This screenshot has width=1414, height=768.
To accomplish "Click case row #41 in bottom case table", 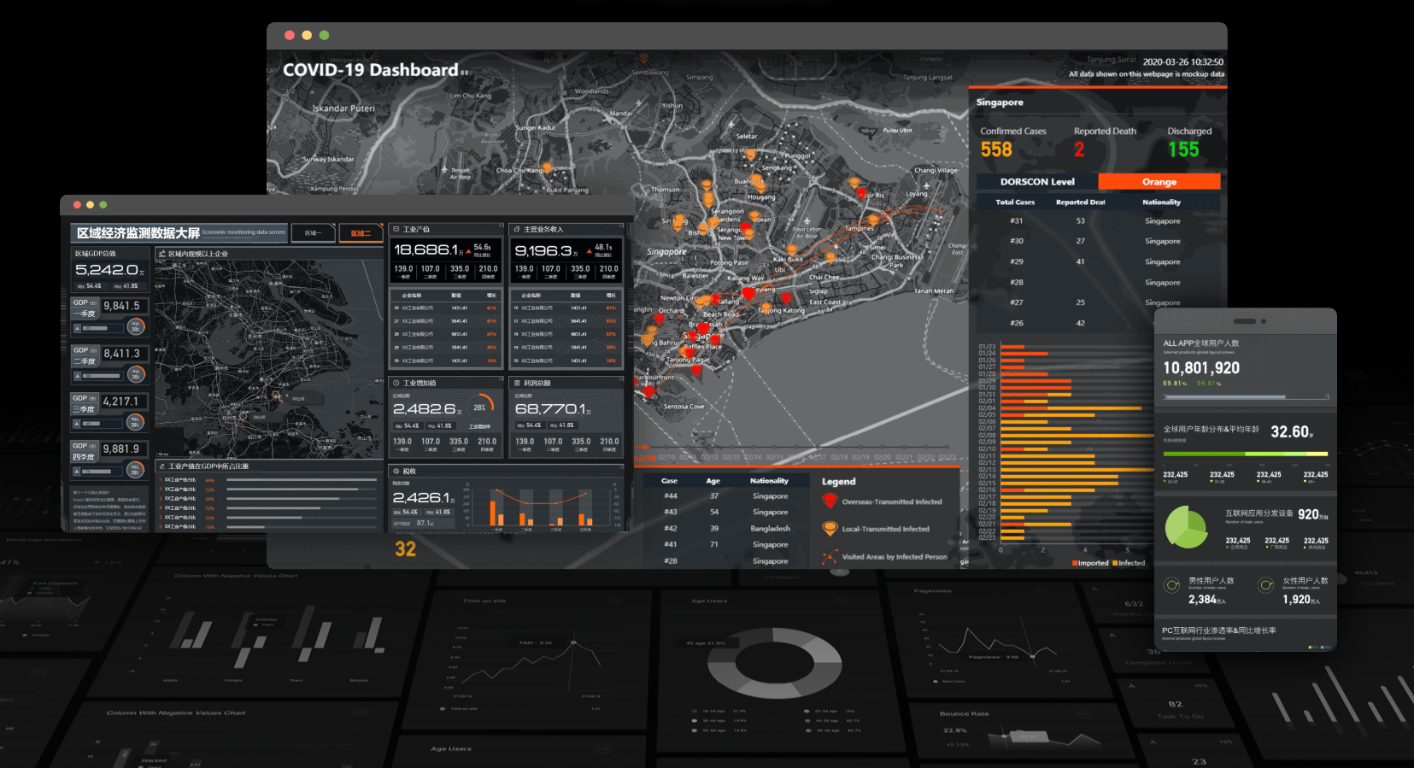I will click(726, 545).
